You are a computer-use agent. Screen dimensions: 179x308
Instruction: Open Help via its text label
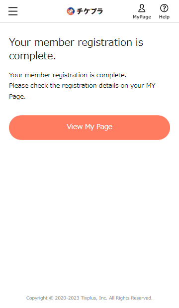tap(164, 17)
